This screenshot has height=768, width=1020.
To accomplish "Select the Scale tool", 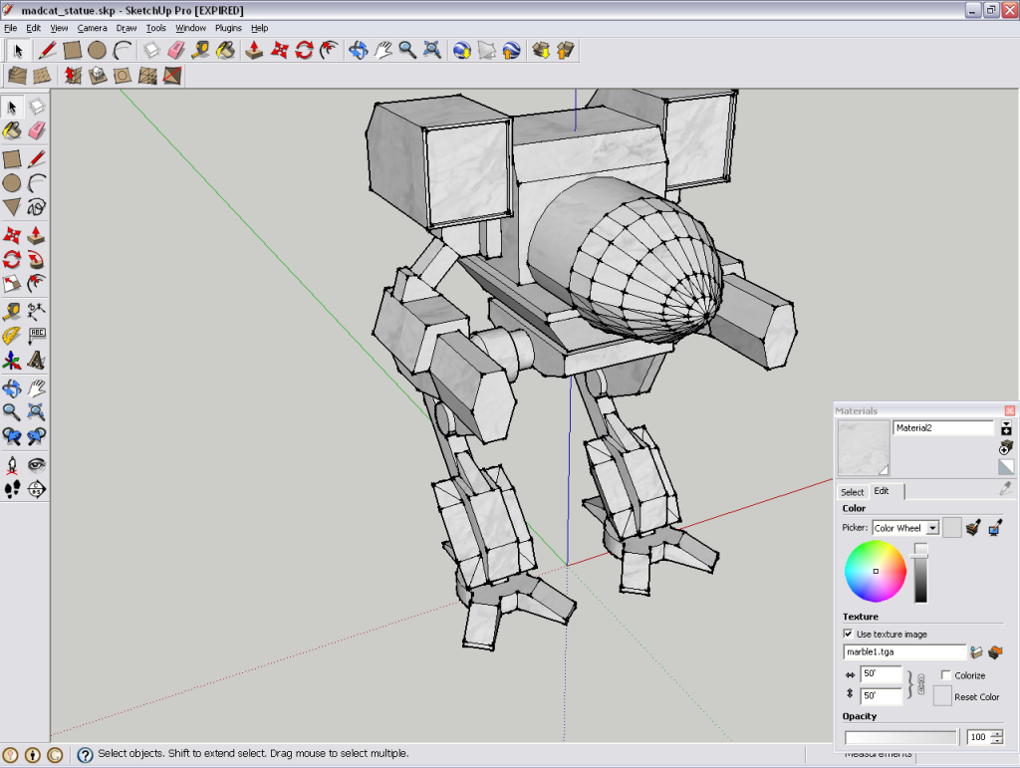I will click(12, 284).
